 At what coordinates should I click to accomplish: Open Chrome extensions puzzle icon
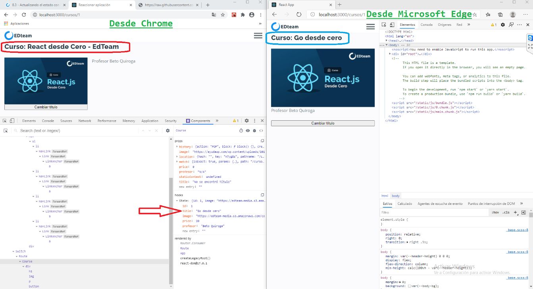[x=243, y=15]
